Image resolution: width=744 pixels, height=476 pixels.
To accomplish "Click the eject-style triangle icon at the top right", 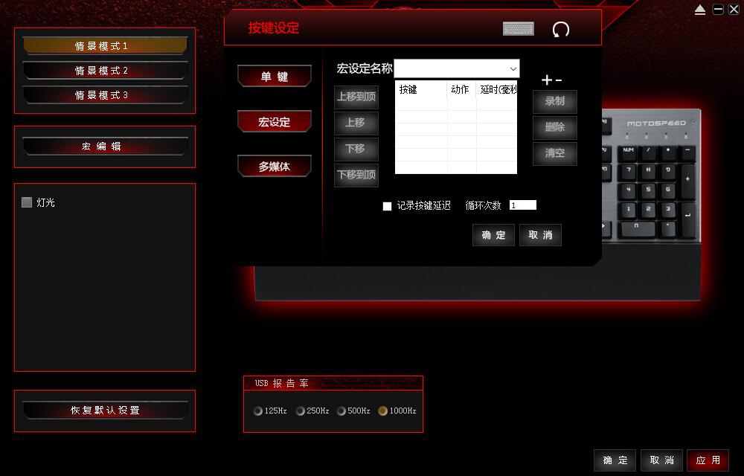I will click(x=700, y=10).
